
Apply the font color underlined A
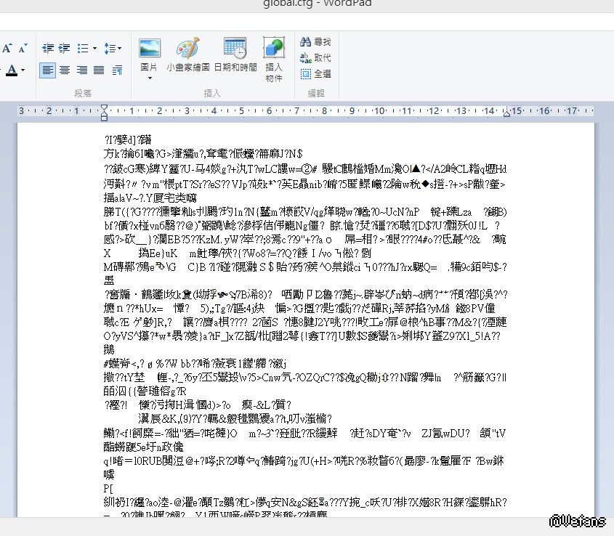coord(12,70)
